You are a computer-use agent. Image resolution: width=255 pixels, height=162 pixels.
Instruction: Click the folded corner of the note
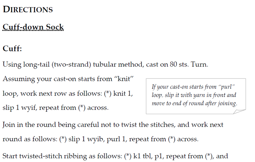[x=240, y=112]
